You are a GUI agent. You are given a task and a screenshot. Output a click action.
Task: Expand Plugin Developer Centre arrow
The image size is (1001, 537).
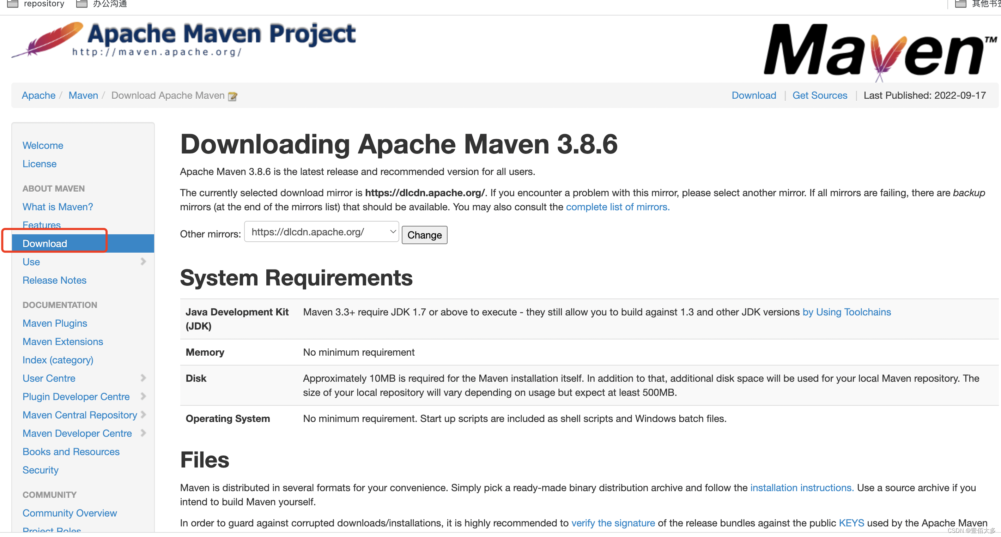pyautogui.click(x=143, y=396)
